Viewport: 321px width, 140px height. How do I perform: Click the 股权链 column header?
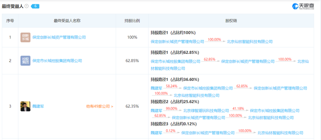click(x=231, y=21)
